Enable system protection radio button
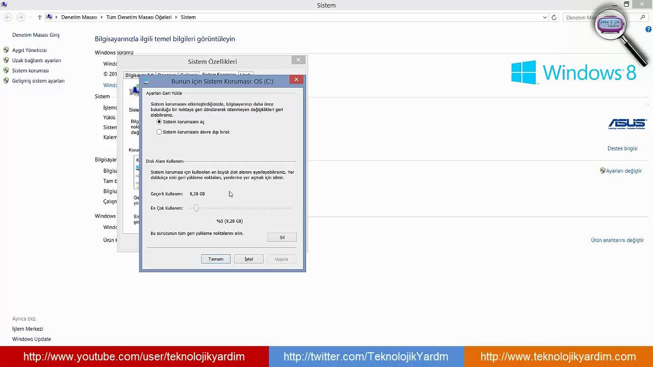Image resolution: width=653 pixels, height=367 pixels. [x=159, y=122]
